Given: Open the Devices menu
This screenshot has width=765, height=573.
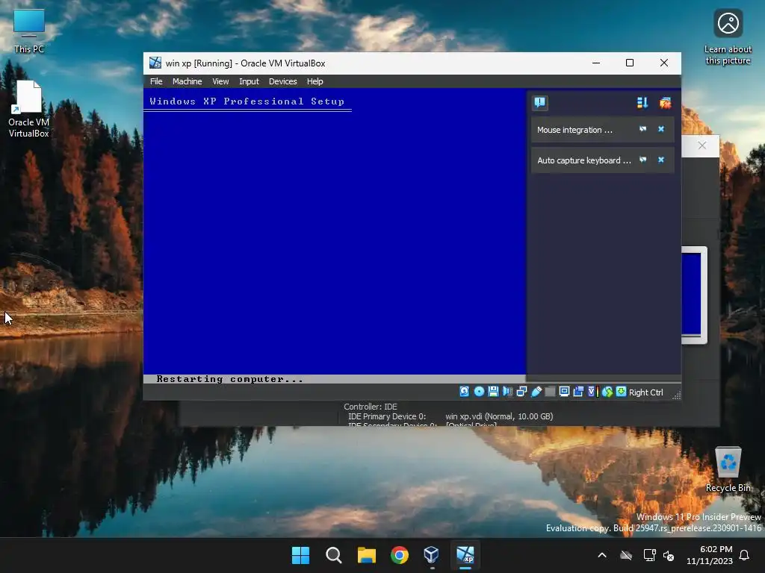Looking at the screenshot, I should point(282,81).
